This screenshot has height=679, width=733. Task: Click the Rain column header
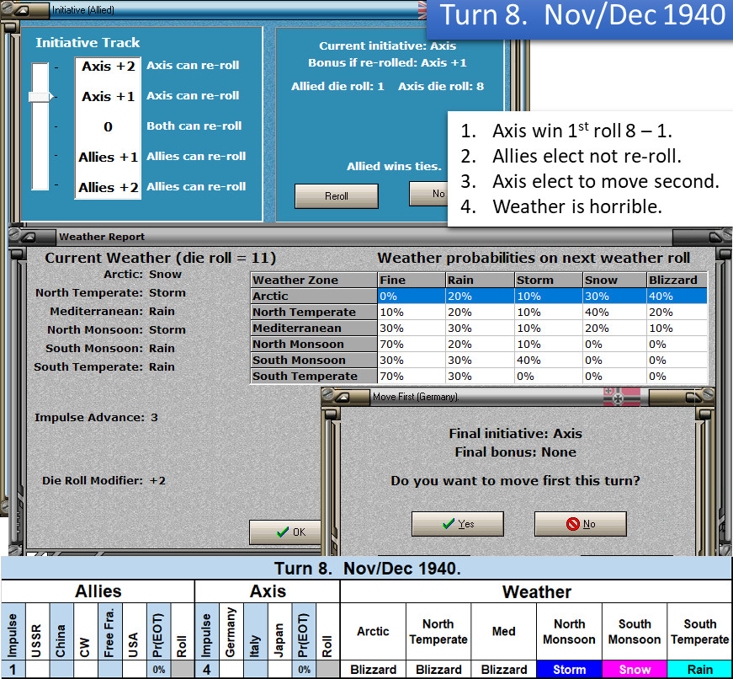(480, 280)
